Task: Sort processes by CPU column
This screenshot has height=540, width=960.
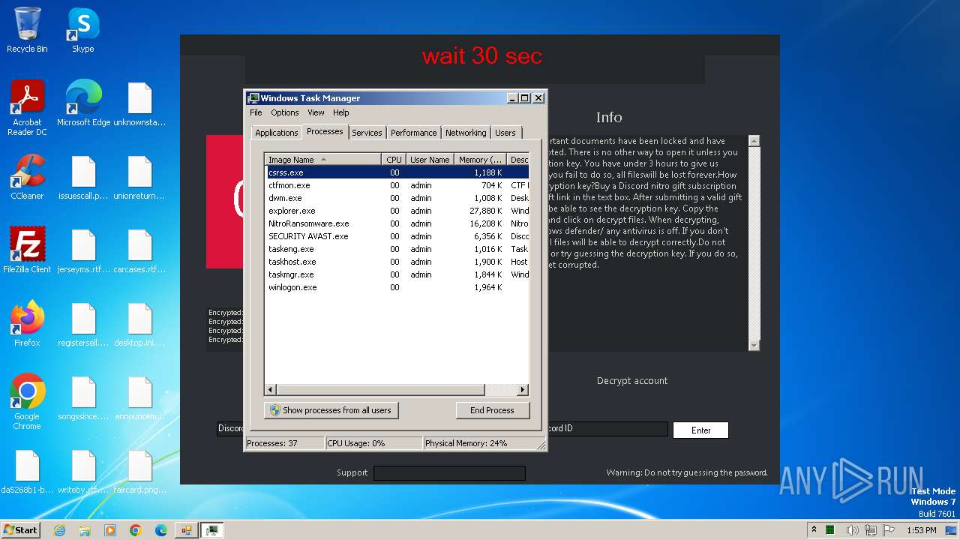Action: [x=394, y=159]
